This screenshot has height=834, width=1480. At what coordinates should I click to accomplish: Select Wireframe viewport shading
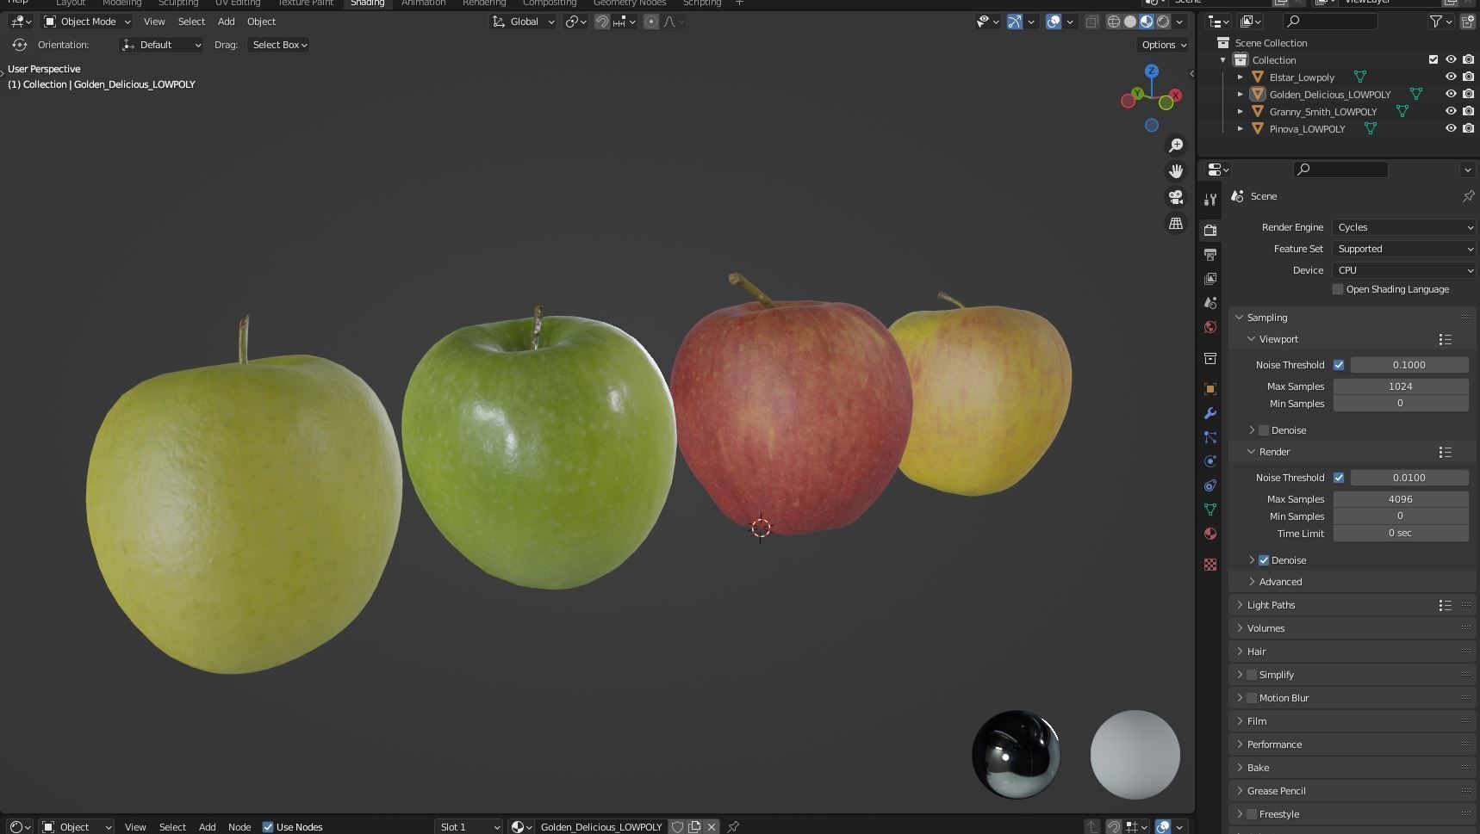point(1114,22)
